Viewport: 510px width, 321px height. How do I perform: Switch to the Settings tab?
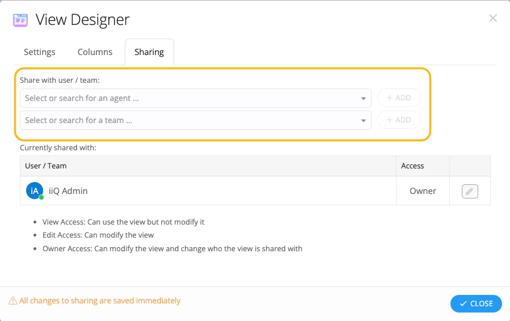(40, 52)
